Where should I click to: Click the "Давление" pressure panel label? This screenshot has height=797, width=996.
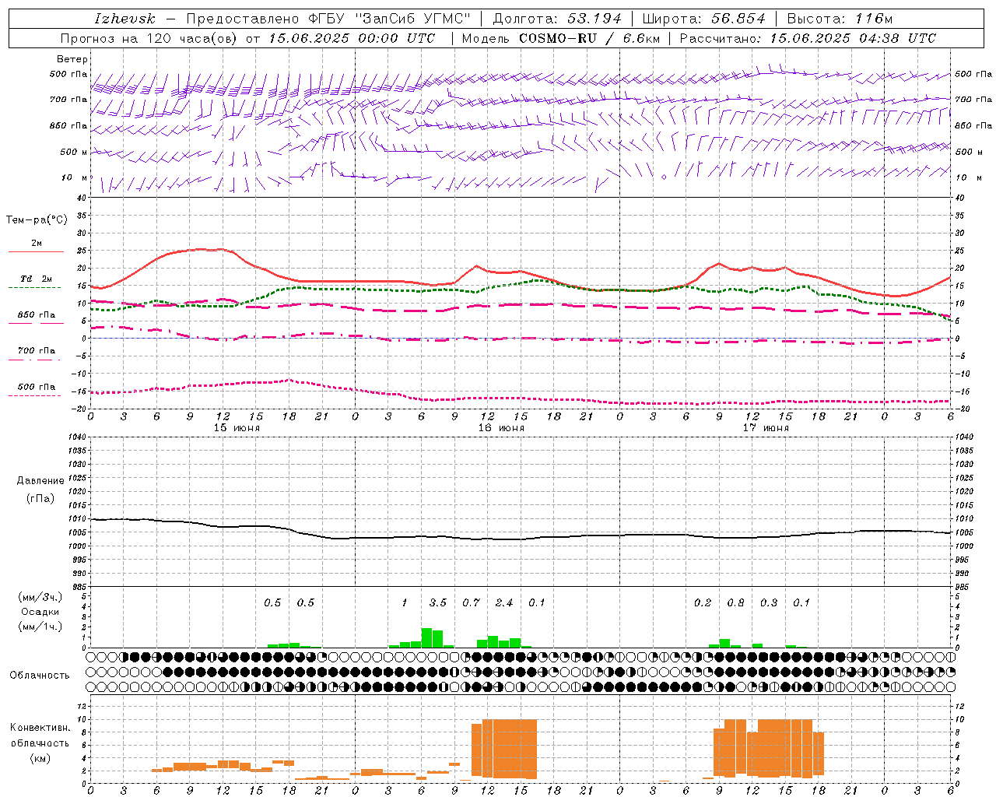(x=40, y=481)
